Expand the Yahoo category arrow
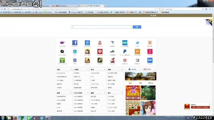 tap(88, 93)
